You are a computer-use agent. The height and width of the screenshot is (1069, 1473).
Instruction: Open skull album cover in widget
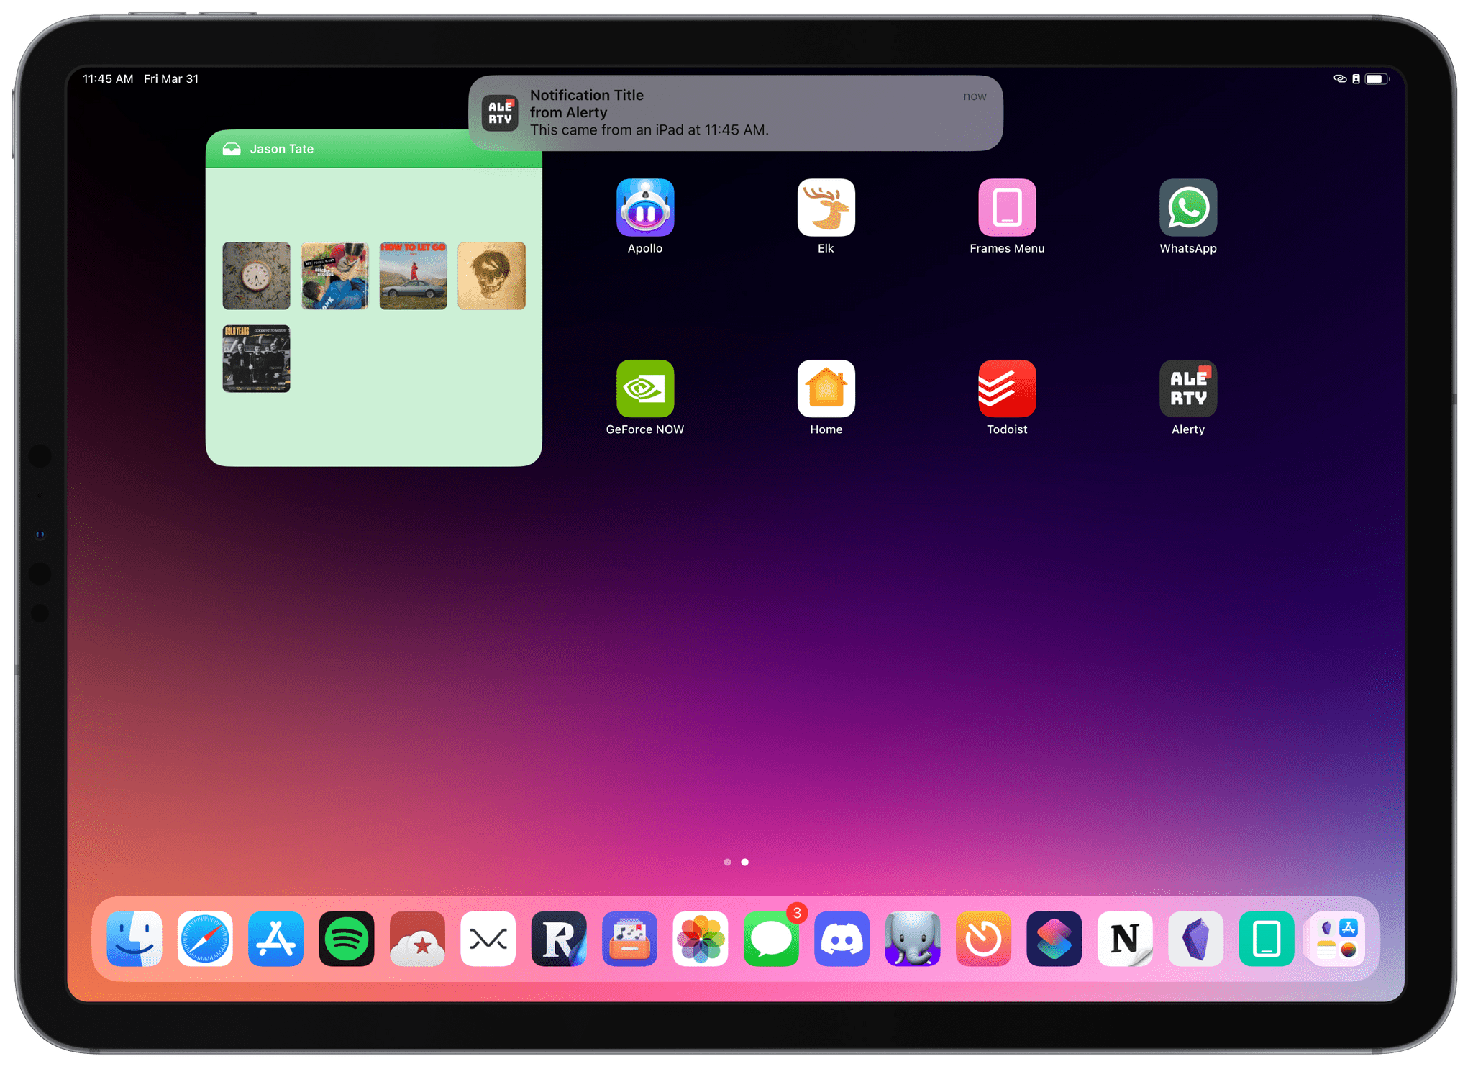[491, 276]
